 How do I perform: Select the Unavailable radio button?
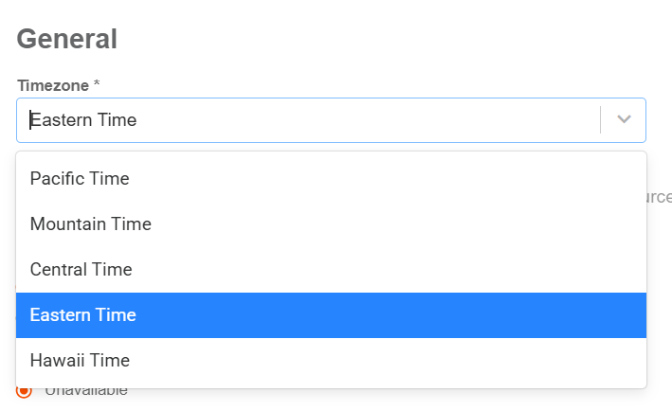click(24, 390)
